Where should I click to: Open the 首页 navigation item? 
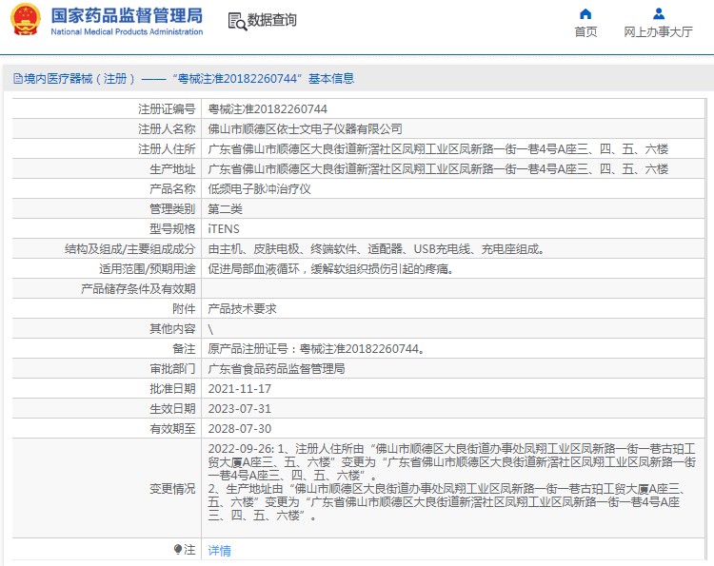point(585,31)
